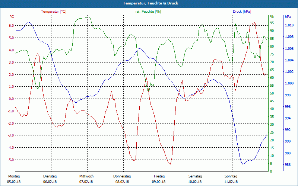
Task: Select the date 07.02.18
Action: pyautogui.click(x=86, y=182)
